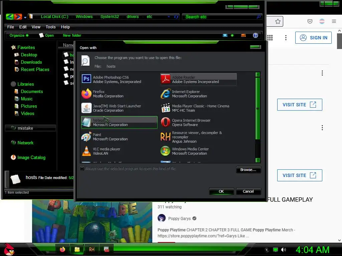Click the taskbar clock showing 4:04 AM
This screenshot has height=256, width=342.
(312, 250)
